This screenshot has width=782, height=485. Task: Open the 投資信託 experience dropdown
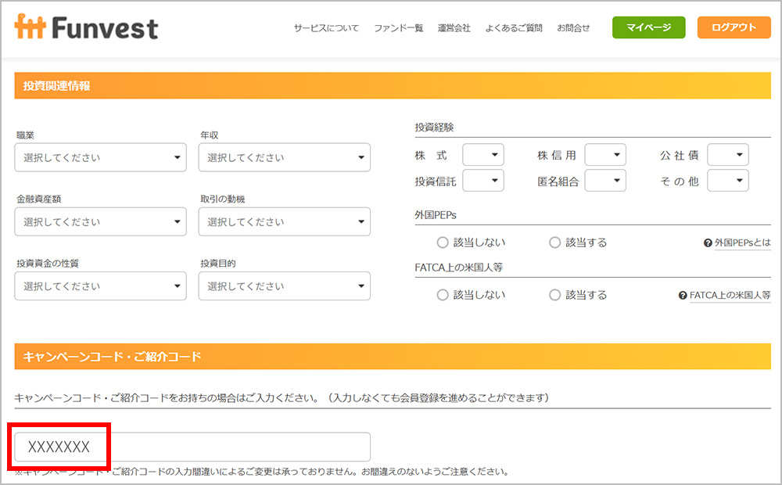click(483, 180)
